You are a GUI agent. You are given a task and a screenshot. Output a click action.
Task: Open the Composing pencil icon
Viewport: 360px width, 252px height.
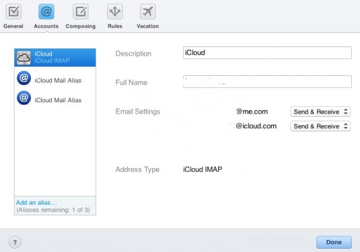point(80,11)
